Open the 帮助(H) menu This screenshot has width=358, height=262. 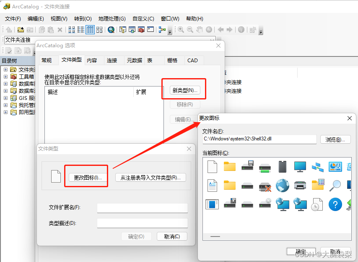195,19
